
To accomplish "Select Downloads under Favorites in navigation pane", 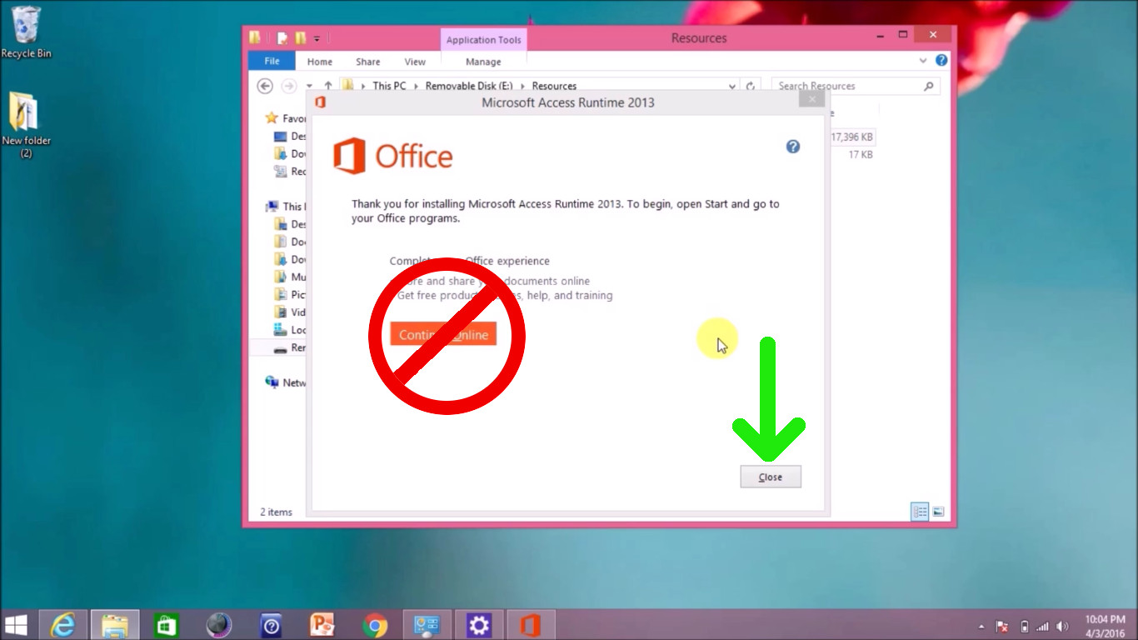I will pos(290,153).
